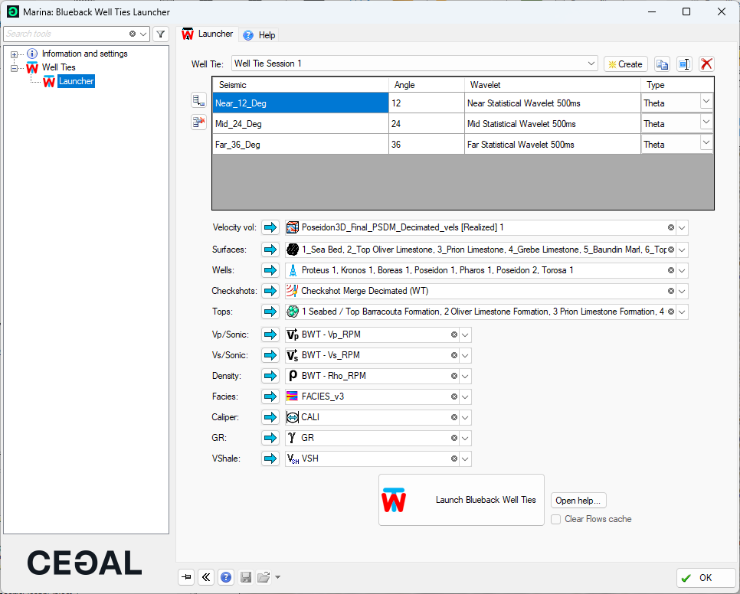Viewport: 740px width, 594px height.
Task: Expand the Density dropdown
Action: (465, 376)
